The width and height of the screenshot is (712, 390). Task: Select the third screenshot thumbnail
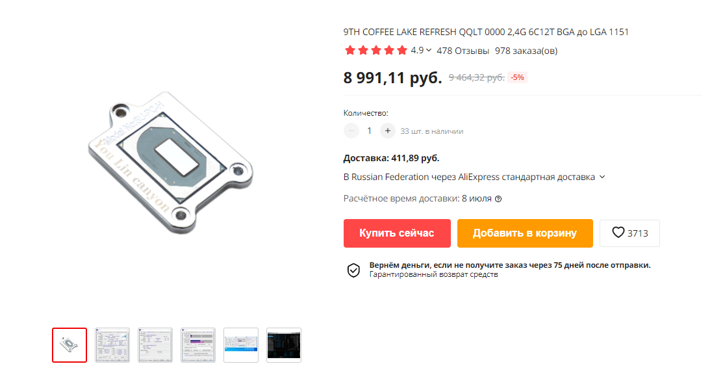[x=155, y=345]
